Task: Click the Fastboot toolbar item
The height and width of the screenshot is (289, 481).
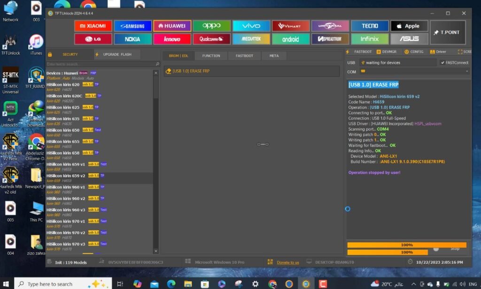Action: coord(359,52)
